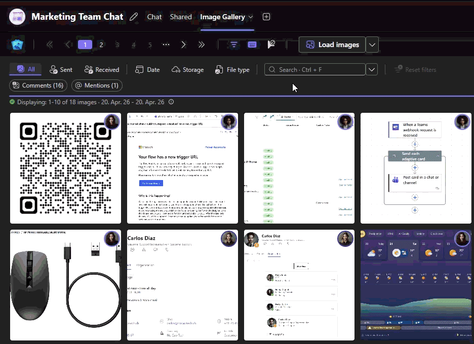
Task: Toggle keyboard shortcuts icon
Action: [x=252, y=45]
